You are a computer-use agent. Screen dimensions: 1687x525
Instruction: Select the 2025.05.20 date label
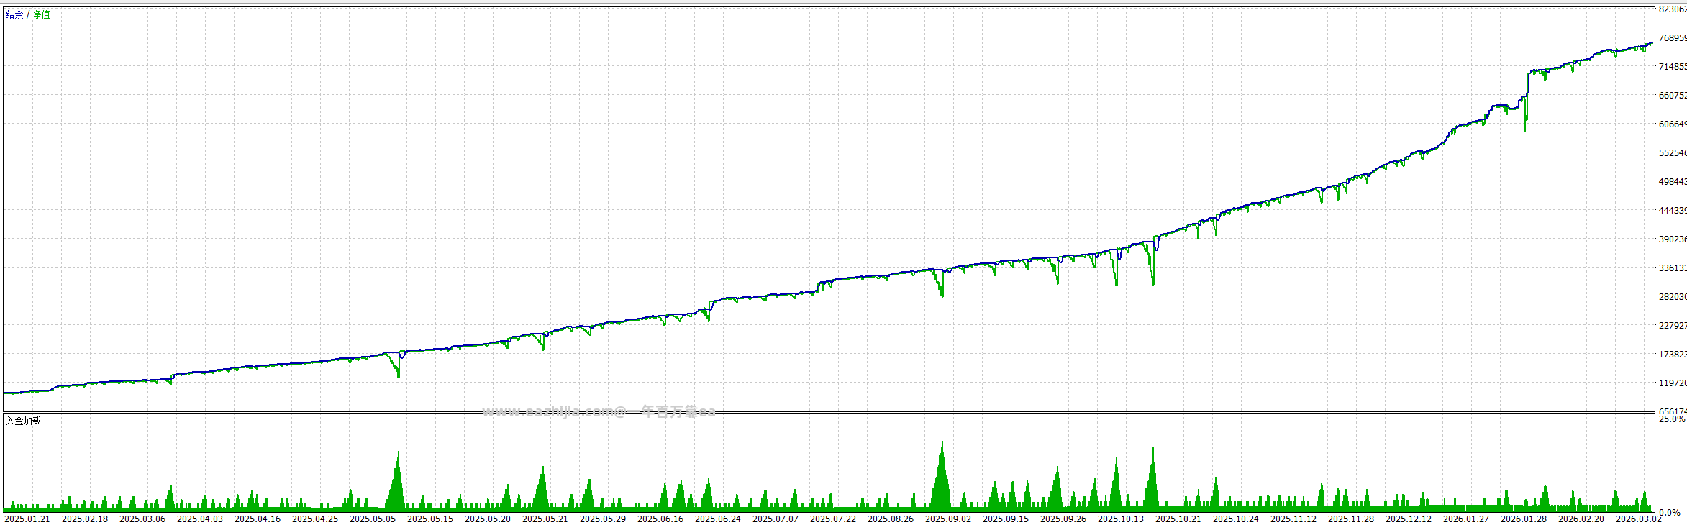[488, 519]
